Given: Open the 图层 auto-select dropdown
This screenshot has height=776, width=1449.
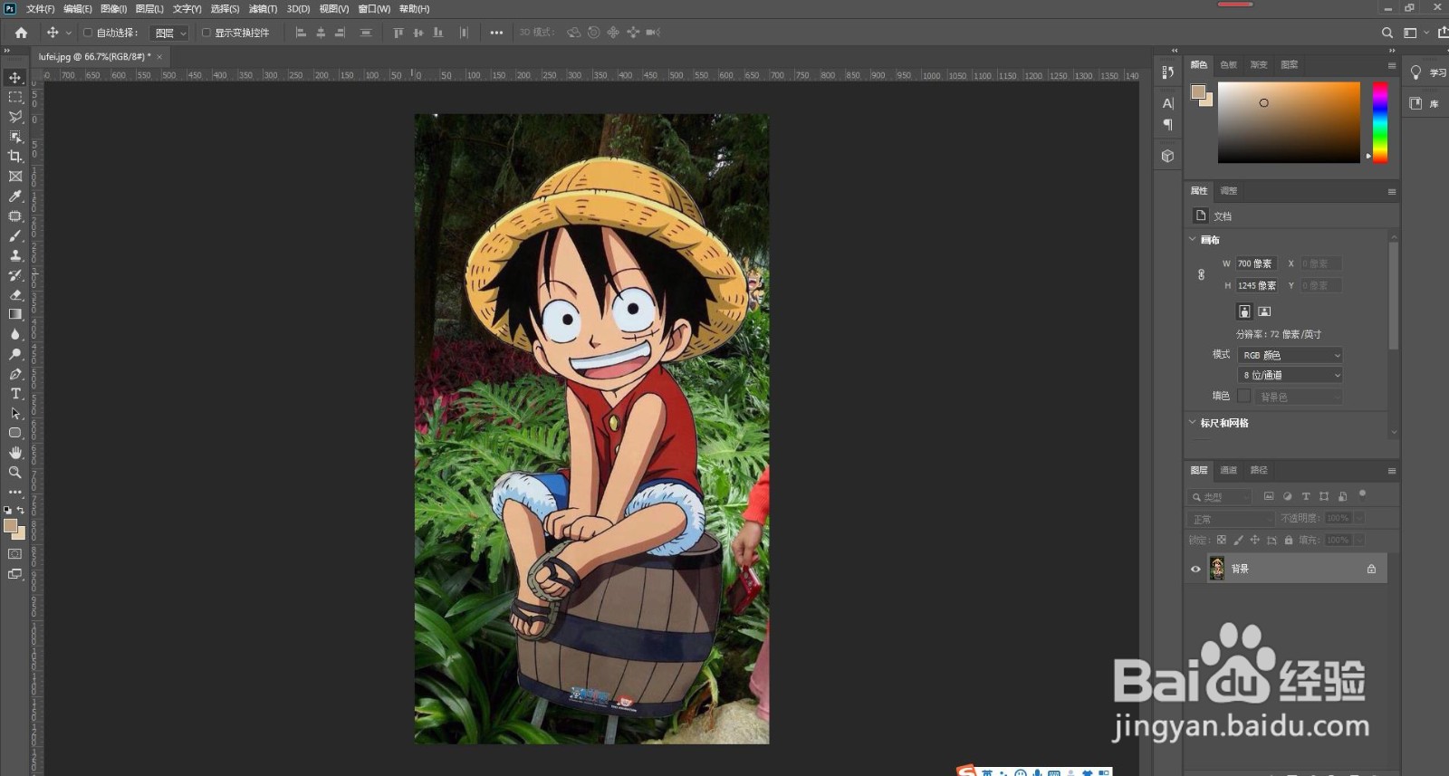Looking at the screenshot, I should click(x=168, y=33).
